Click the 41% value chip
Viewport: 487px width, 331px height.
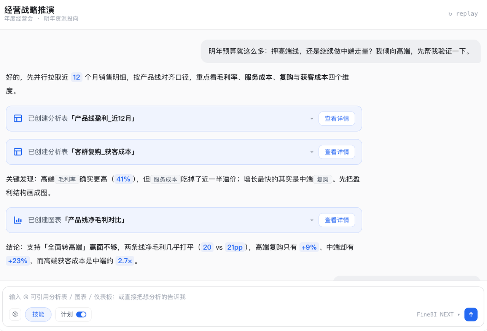click(x=123, y=179)
